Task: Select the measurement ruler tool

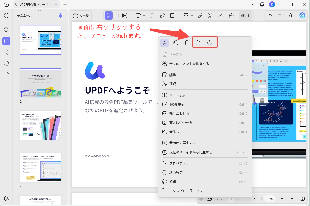Action: point(186,16)
